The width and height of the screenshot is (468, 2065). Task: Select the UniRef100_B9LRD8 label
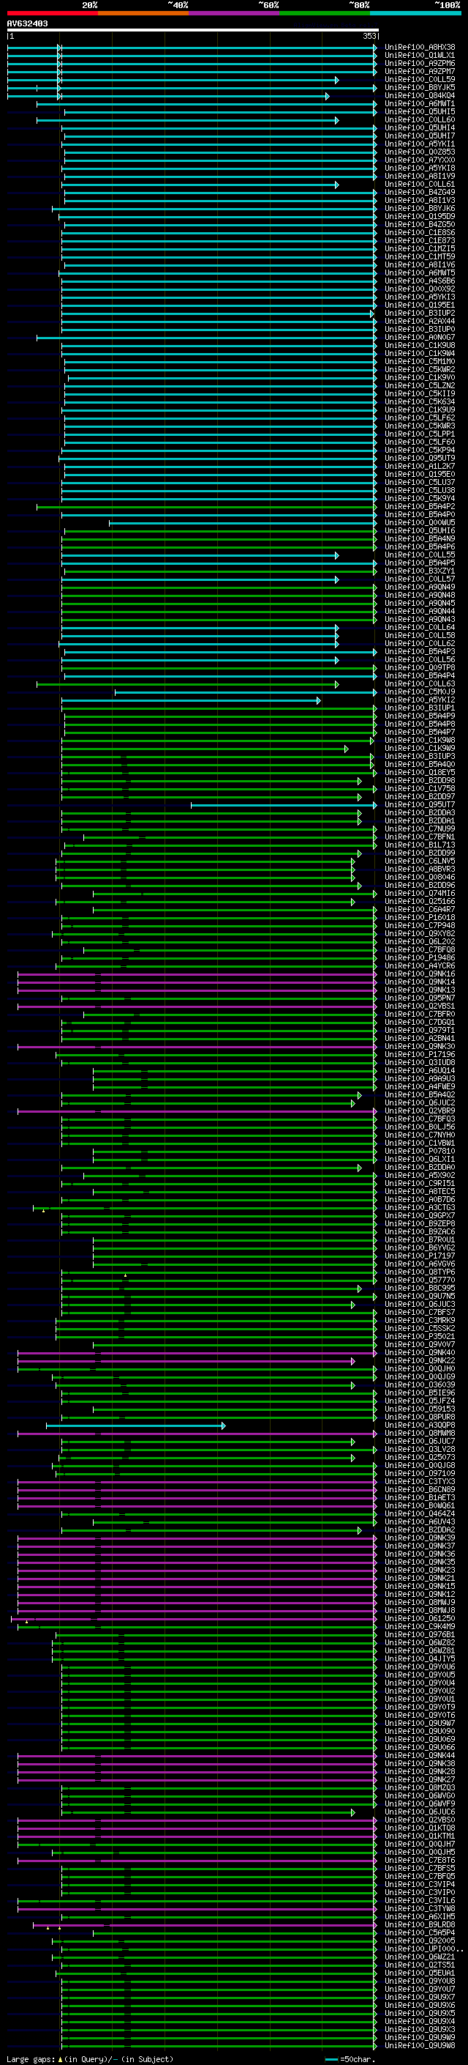419,1924
